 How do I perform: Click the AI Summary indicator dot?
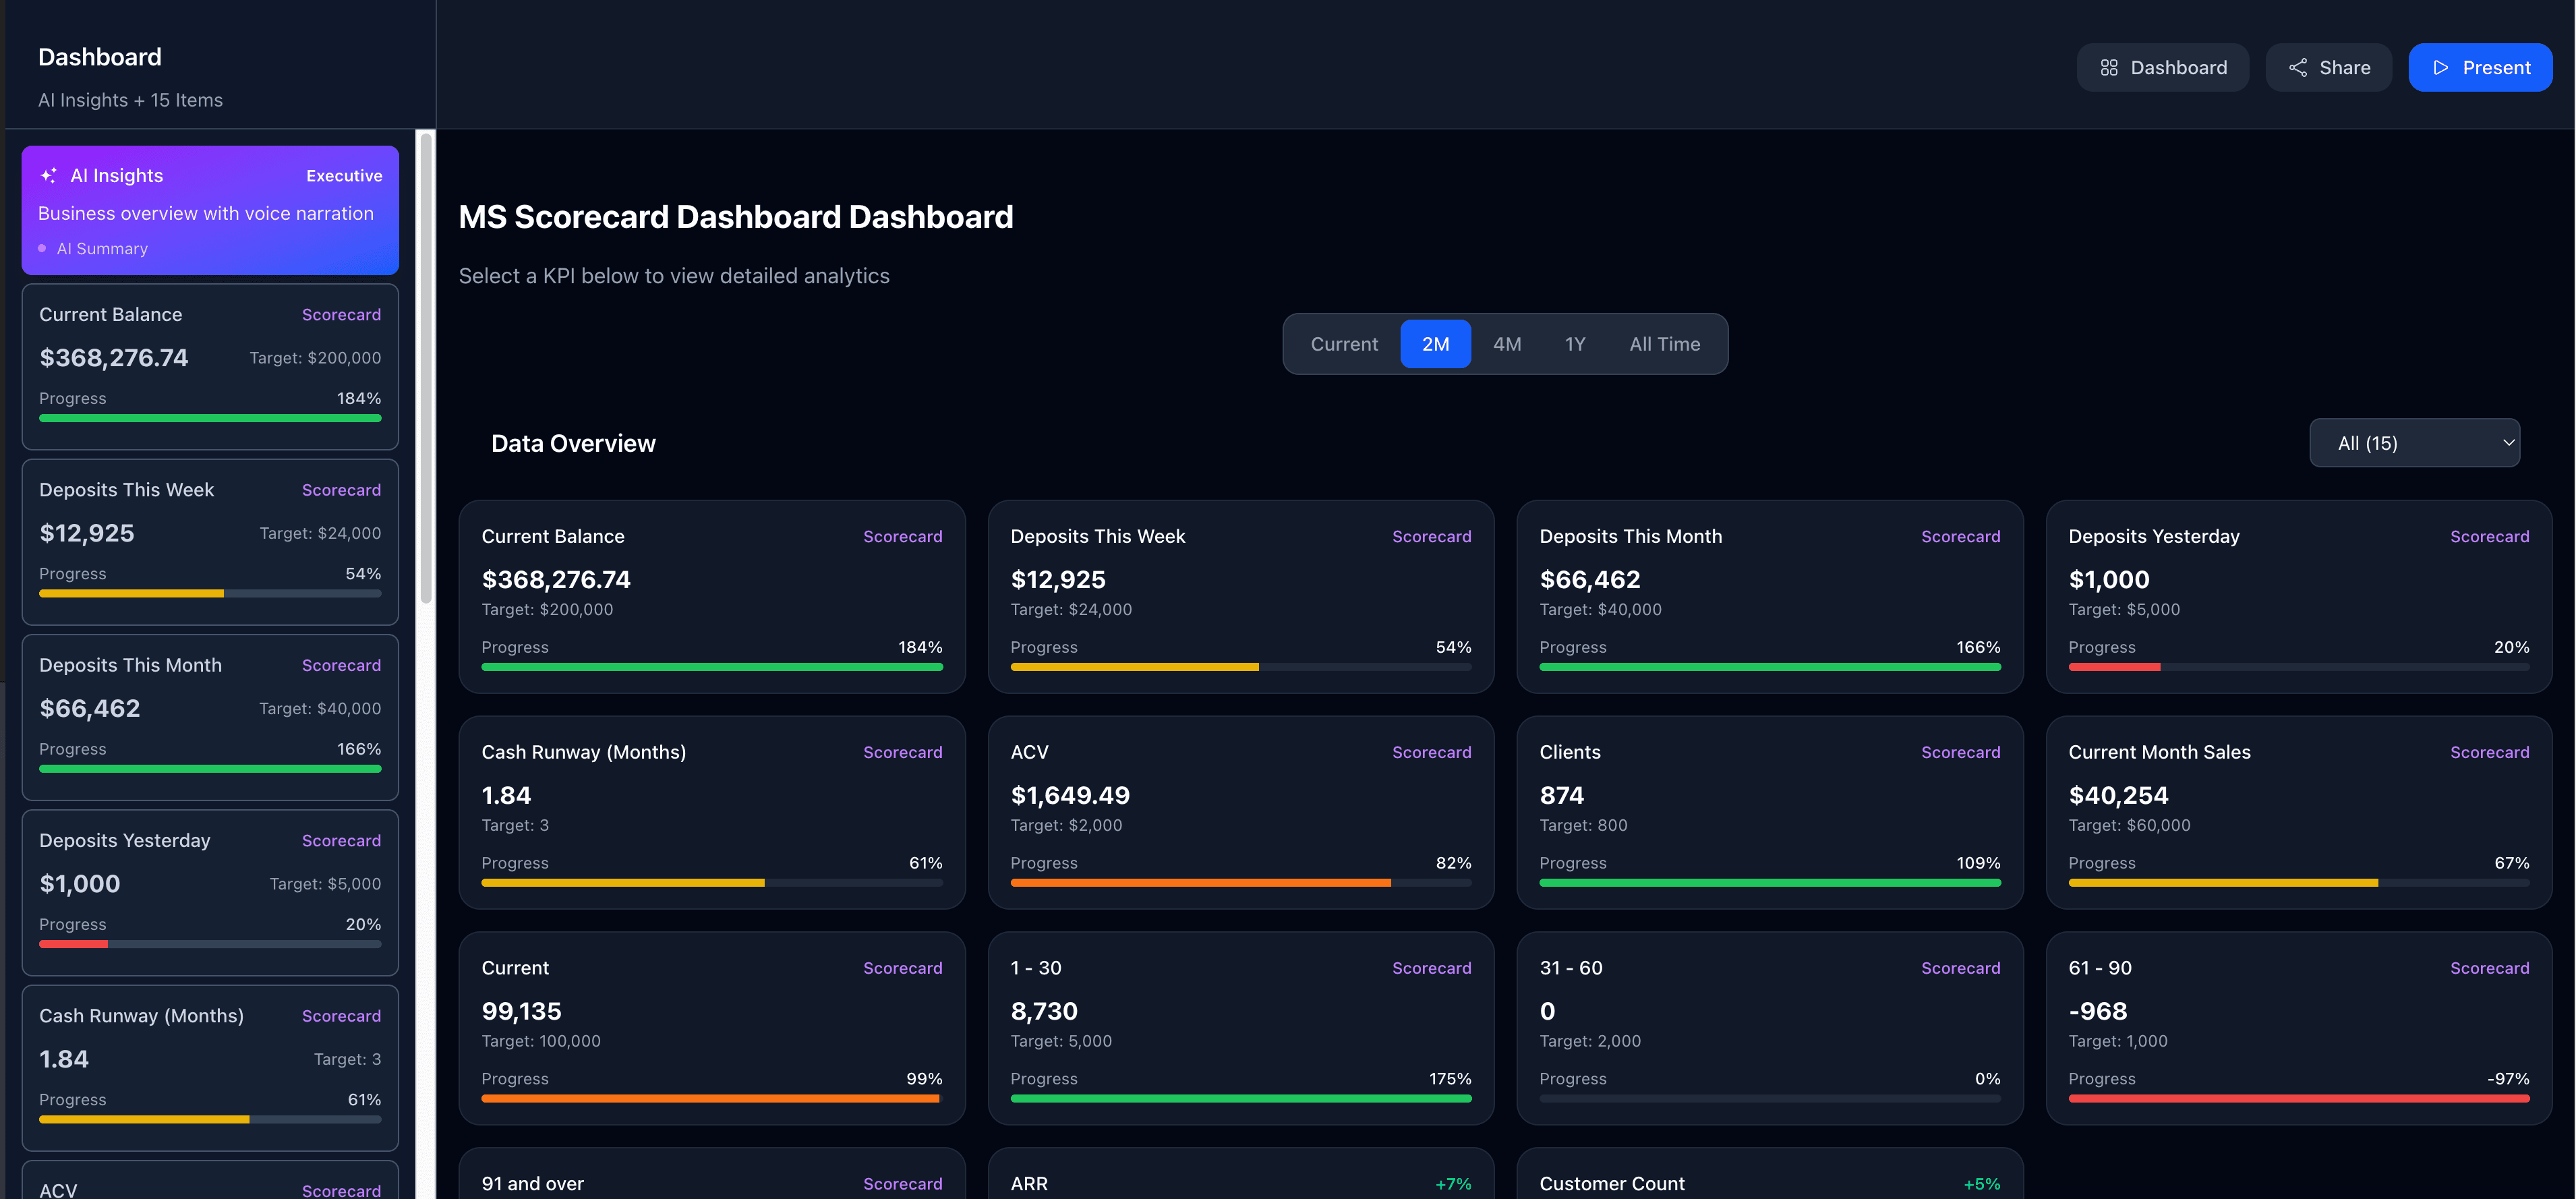pos(42,248)
